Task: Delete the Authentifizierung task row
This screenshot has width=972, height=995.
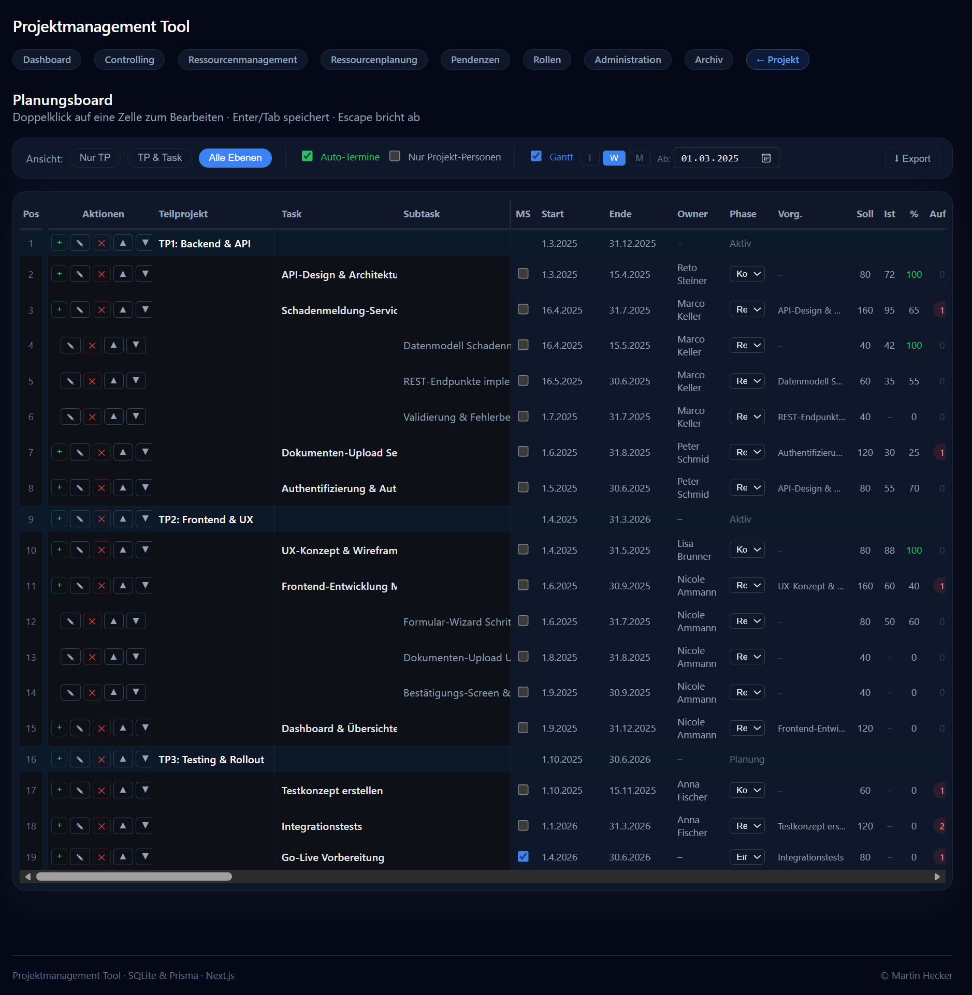Action: (x=101, y=488)
